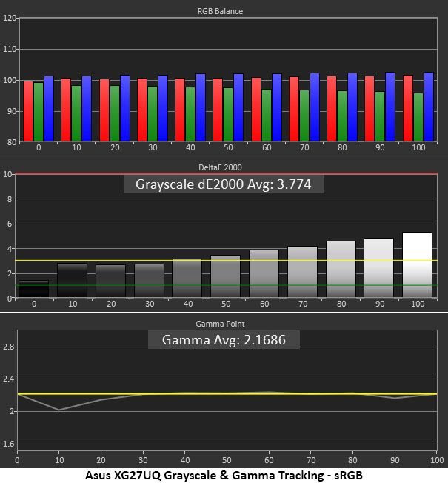This screenshot has height=483, width=448.
Task: Click the 70 label on Gamma Point x-axis
Action: (311, 460)
